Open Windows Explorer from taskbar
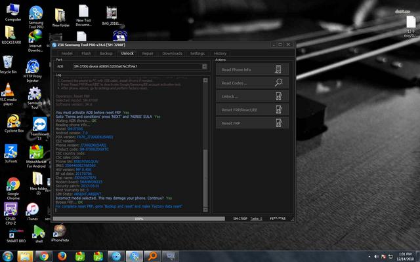This screenshot has height=262, width=420. point(25,256)
